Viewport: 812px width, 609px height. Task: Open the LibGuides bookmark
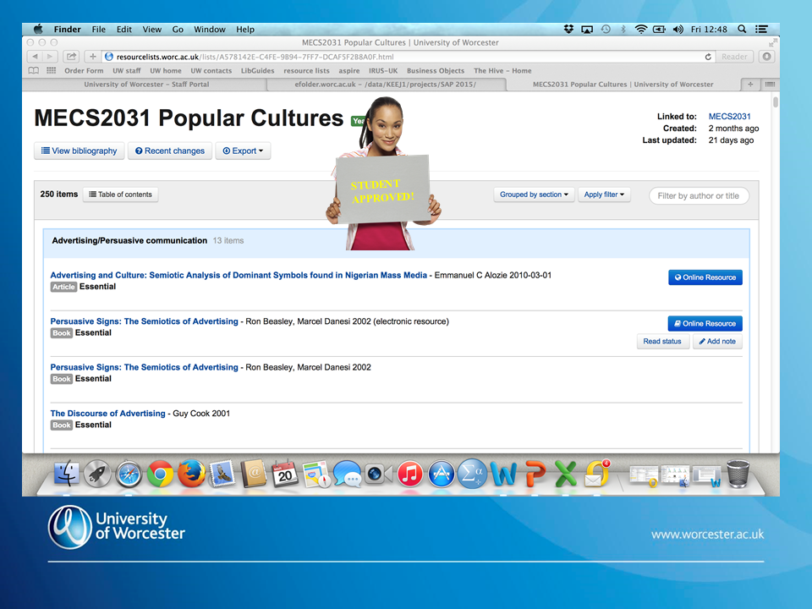[x=257, y=71]
